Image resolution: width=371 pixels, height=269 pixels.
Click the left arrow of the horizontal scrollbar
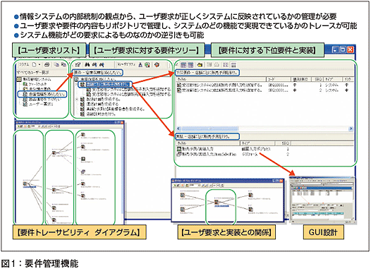point(178,128)
